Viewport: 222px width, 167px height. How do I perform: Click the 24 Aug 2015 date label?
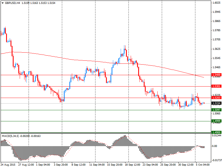(8, 165)
